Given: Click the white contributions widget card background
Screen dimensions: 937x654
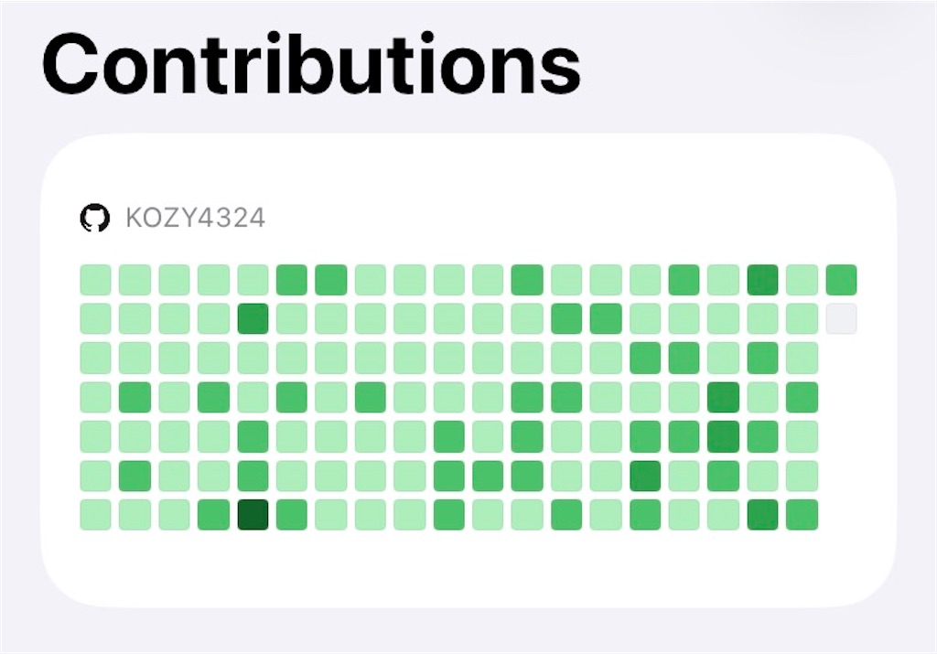Looking at the screenshot, I should [468, 567].
